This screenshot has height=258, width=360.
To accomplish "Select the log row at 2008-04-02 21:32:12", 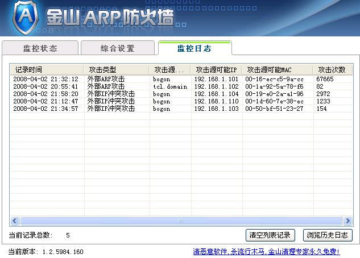I will 181,79.
